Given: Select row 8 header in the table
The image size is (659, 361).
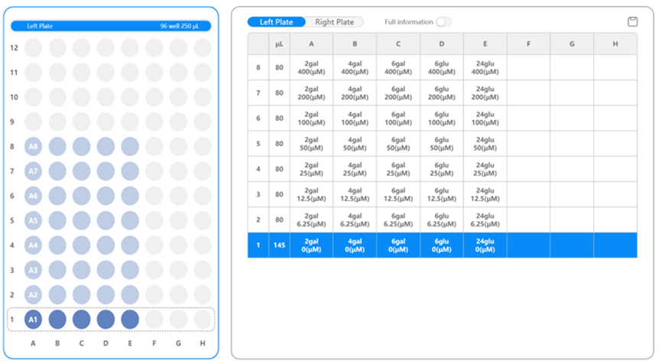Looking at the screenshot, I should (258, 67).
